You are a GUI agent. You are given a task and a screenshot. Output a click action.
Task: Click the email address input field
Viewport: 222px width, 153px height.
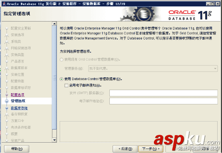point(163,101)
